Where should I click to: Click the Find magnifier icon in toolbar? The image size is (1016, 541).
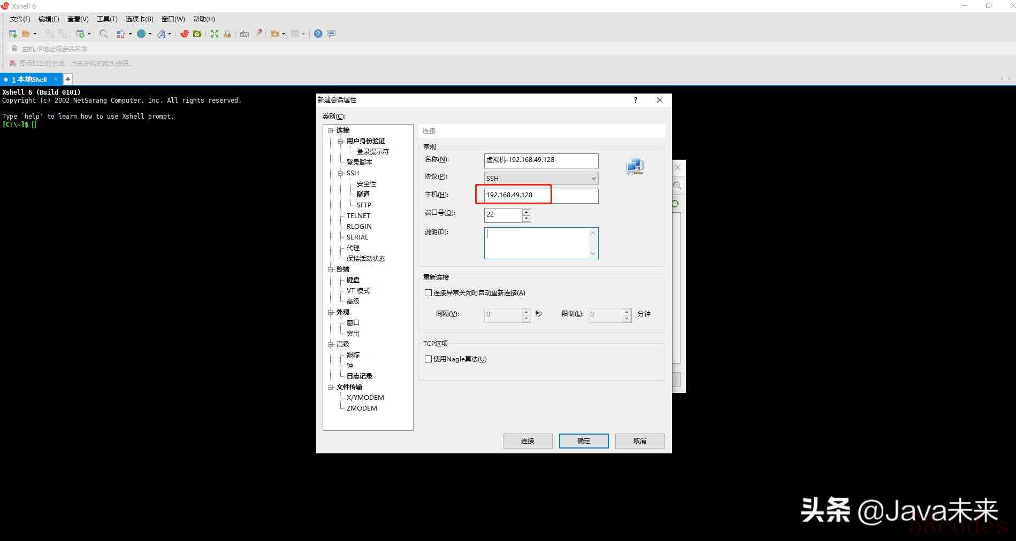[104, 34]
